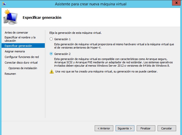
Task: Click the virtual machine wizard monitor icon
Action: click(x=10, y=18)
